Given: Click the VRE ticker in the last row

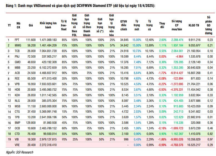Looking at the screenshot, I should [18, 145].
